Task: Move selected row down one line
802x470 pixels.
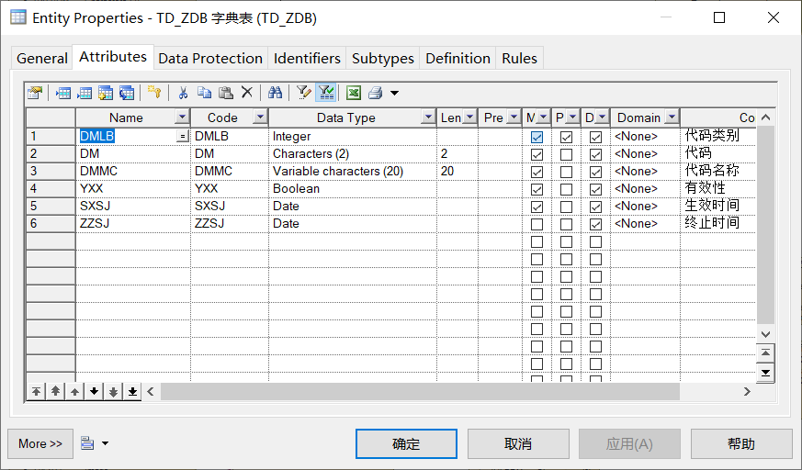Action: tap(94, 392)
